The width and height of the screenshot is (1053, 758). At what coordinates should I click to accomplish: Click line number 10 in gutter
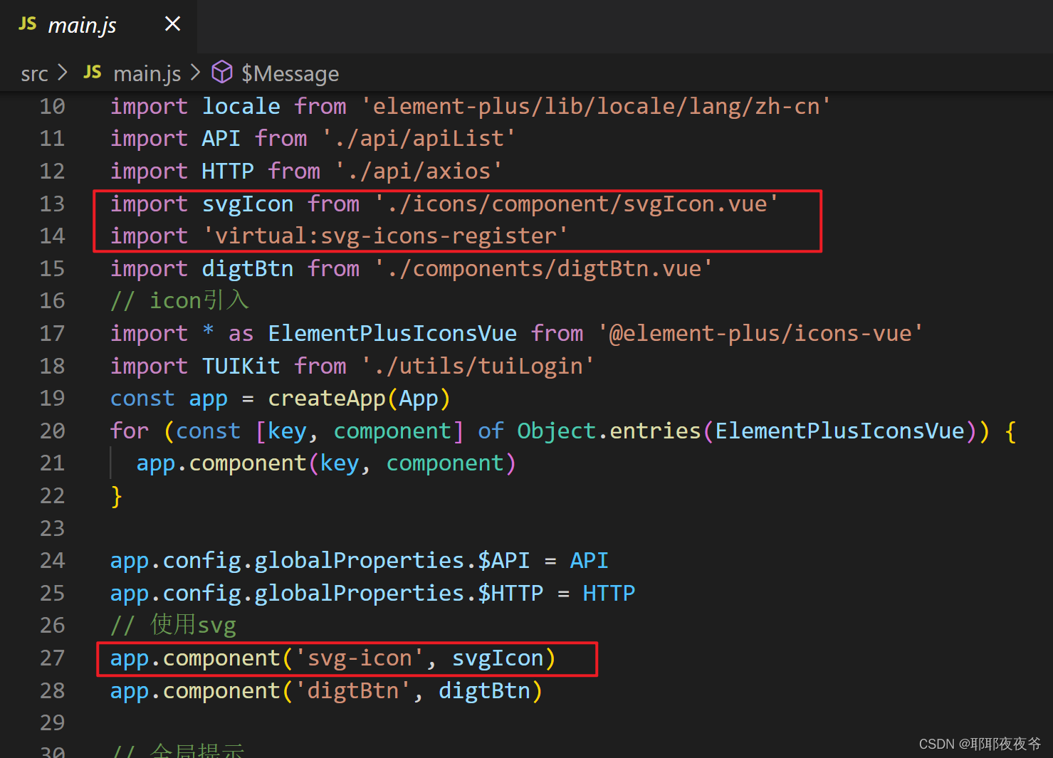coord(52,107)
